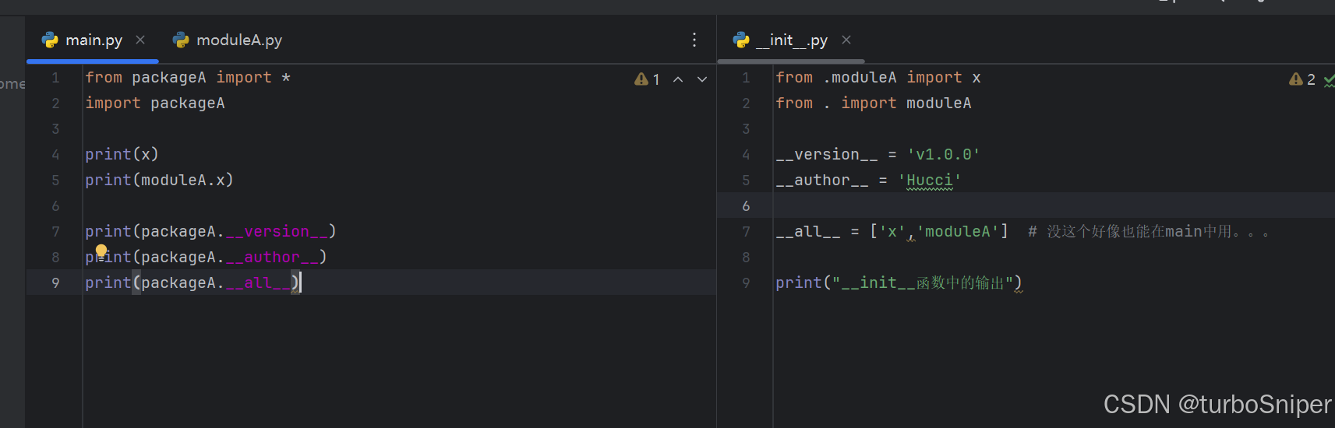Jump to previous highlighted problem
Viewport: 1335px width, 428px height.
coord(678,79)
